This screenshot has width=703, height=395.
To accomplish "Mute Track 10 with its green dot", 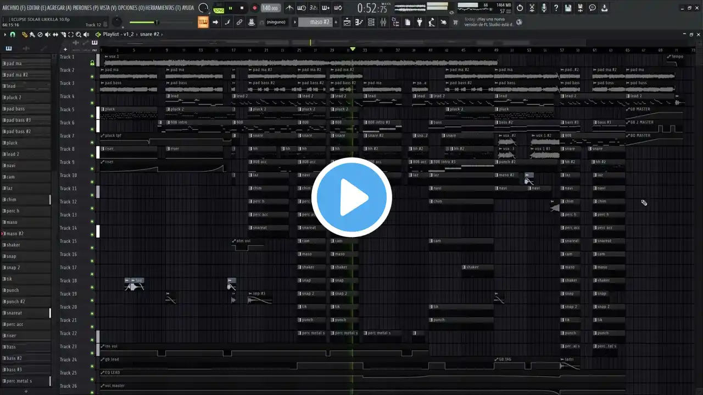I will [92, 182].
